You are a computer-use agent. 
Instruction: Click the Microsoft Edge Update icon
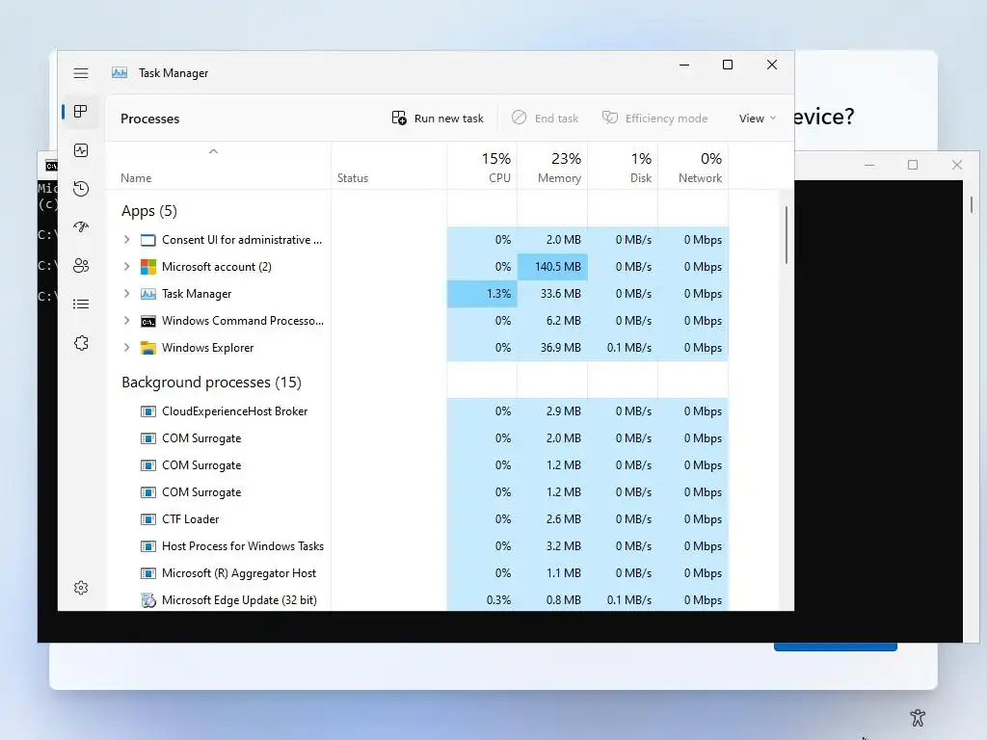(147, 600)
